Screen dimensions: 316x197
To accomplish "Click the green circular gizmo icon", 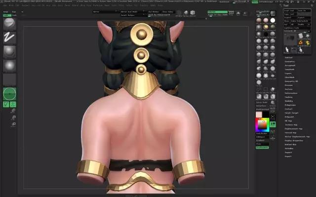I will pyautogui.click(x=9, y=94).
